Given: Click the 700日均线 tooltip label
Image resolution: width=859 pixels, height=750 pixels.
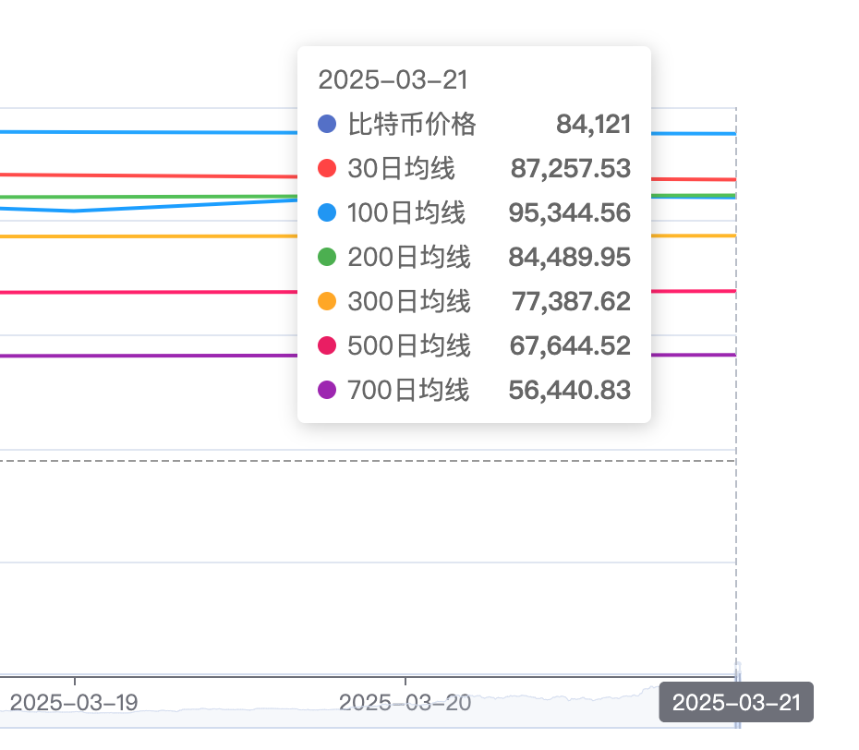Looking at the screenshot, I should click(408, 390).
